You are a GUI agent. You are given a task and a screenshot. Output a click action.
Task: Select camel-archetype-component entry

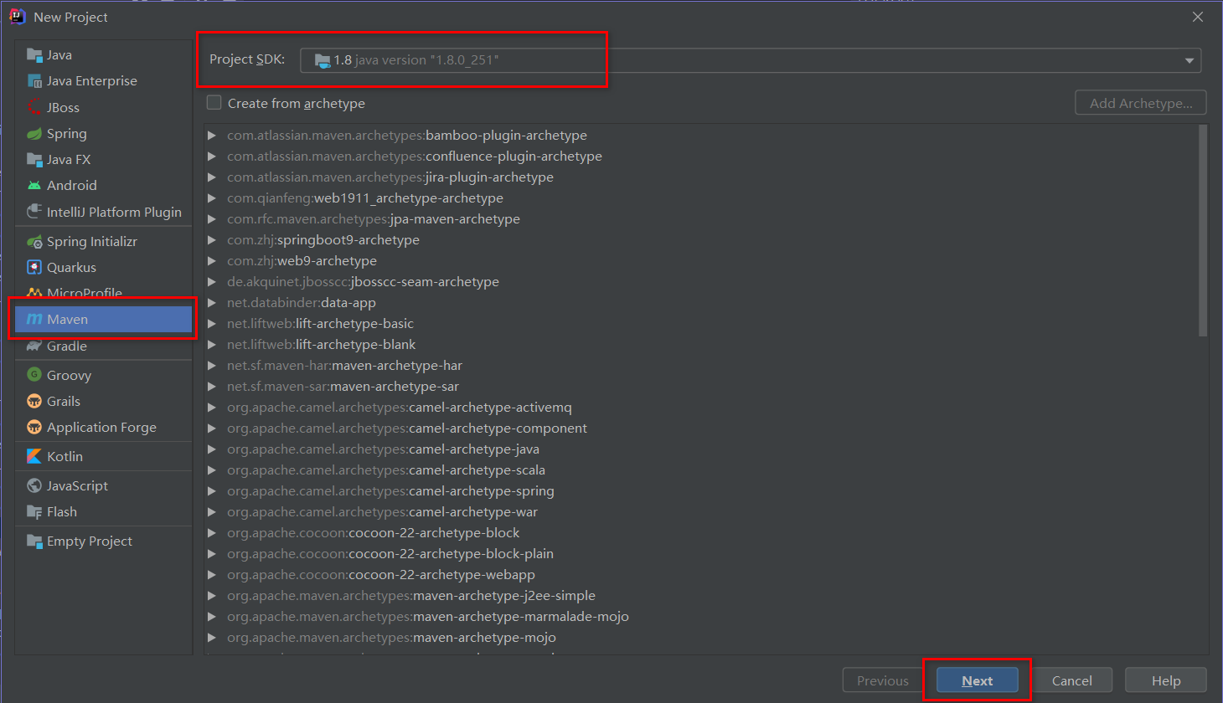click(407, 428)
